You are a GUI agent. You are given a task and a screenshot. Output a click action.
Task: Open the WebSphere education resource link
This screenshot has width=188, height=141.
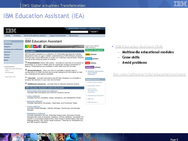click(96, 96)
